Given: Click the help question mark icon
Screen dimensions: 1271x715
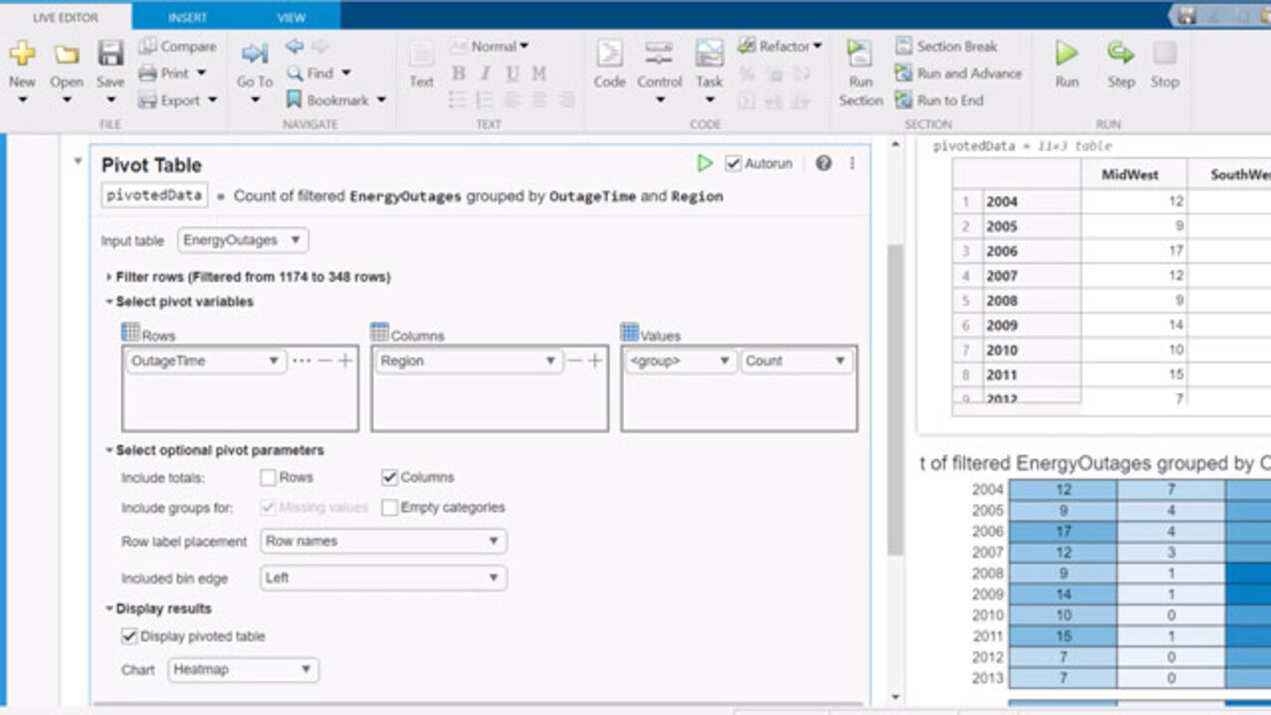Looking at the screenshot, I should tap(823, 164).
